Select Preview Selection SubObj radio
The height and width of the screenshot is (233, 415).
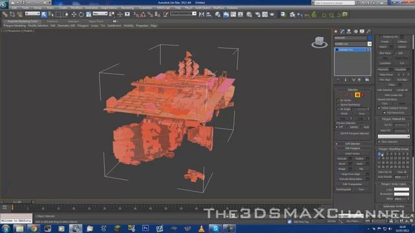tap(348, 127)
